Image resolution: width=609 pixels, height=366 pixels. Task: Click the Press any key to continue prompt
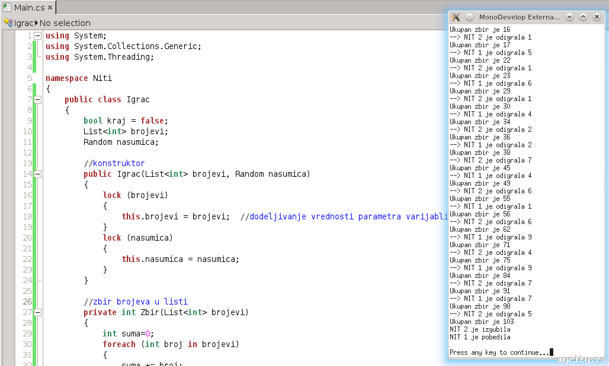499,352
